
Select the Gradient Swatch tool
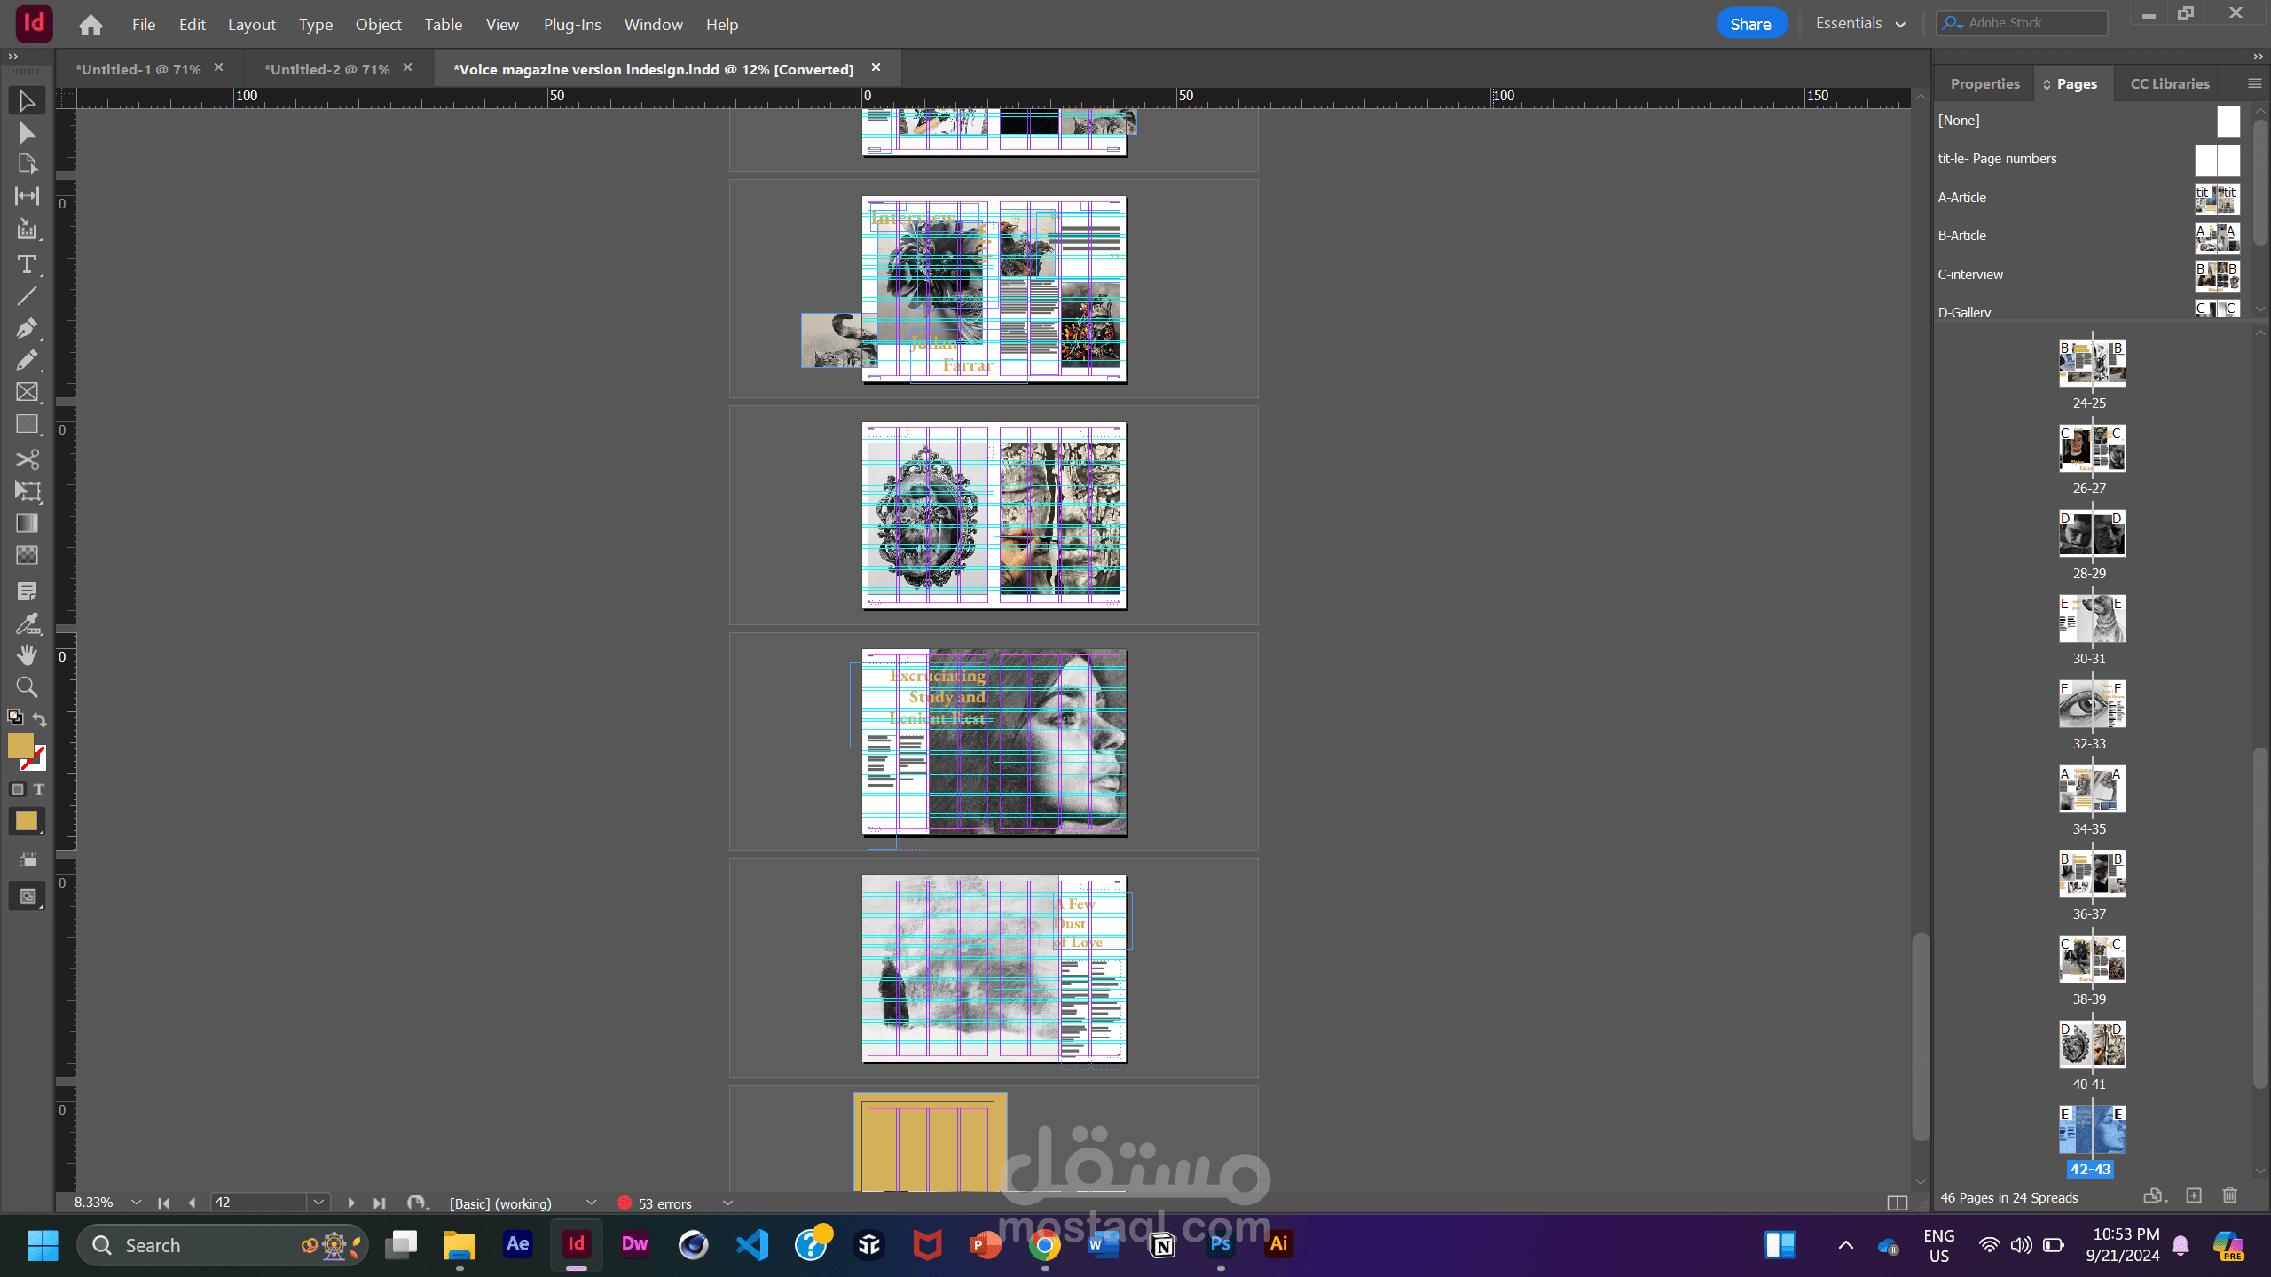(27, 523)
